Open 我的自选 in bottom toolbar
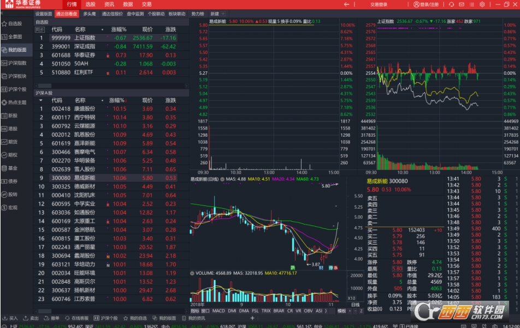520x328 pixels. pyautogui.click(x=135, y=318)
